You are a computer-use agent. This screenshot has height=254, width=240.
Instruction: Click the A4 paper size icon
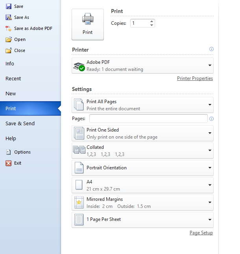tap(79, 185)
